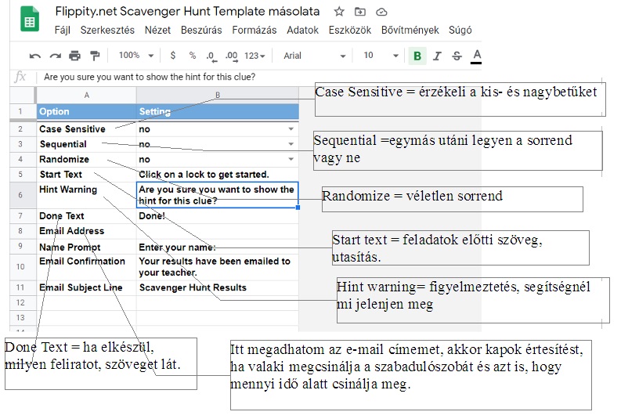Click the document title to rename it
The width and height of the screenshot is (621, 419).
(x=187, y=12)
